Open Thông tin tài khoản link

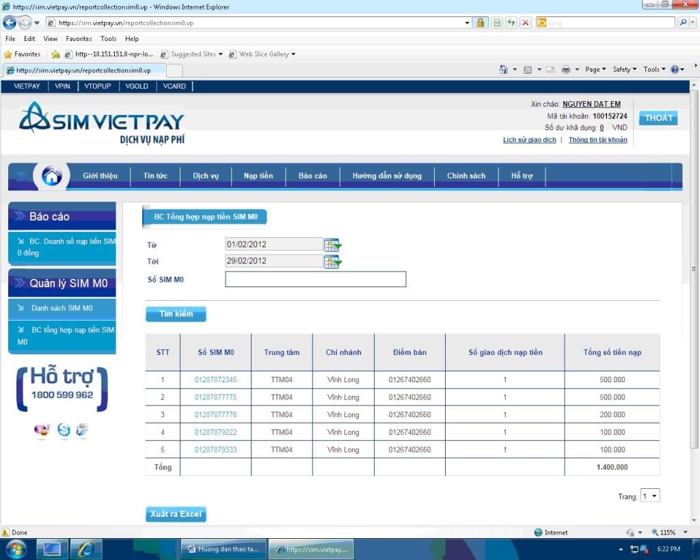(597, 139)
